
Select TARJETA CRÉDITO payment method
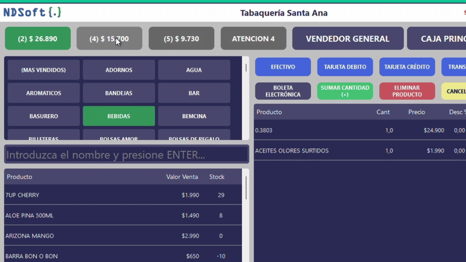407,67
